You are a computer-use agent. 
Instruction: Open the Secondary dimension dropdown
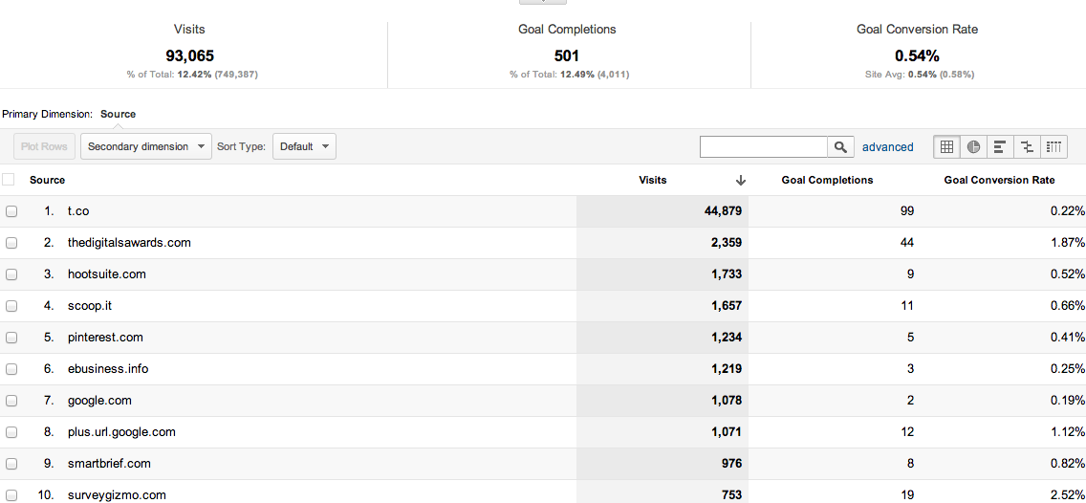click(x=146, y=147)
